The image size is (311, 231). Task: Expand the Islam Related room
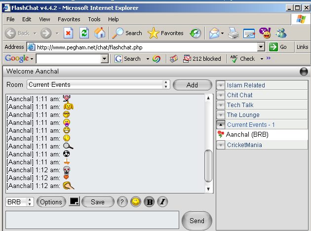pos(221,85)
